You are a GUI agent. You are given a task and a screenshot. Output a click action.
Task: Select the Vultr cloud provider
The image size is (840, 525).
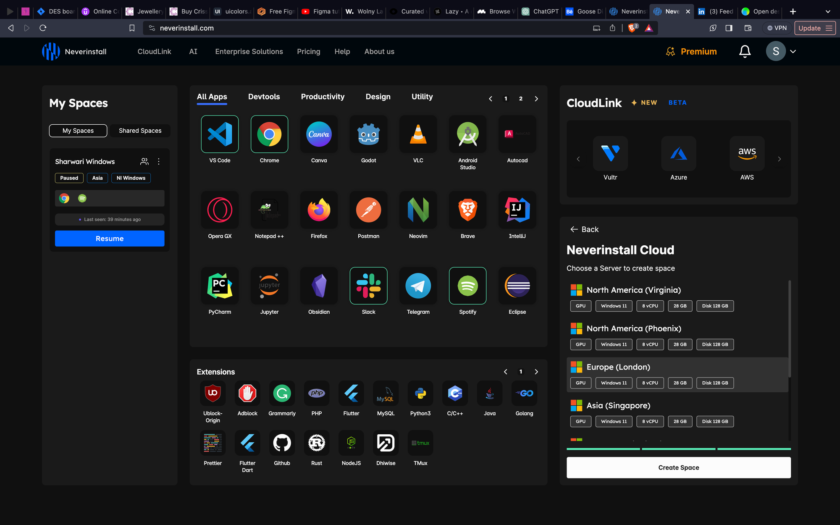[x=610, y=154]
